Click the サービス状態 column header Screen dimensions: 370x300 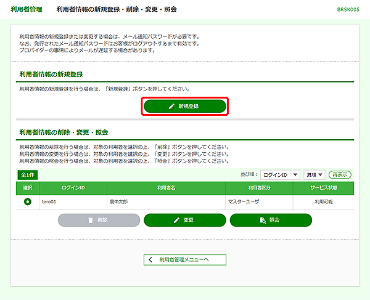pyautogui.click(x=324, y=188)
